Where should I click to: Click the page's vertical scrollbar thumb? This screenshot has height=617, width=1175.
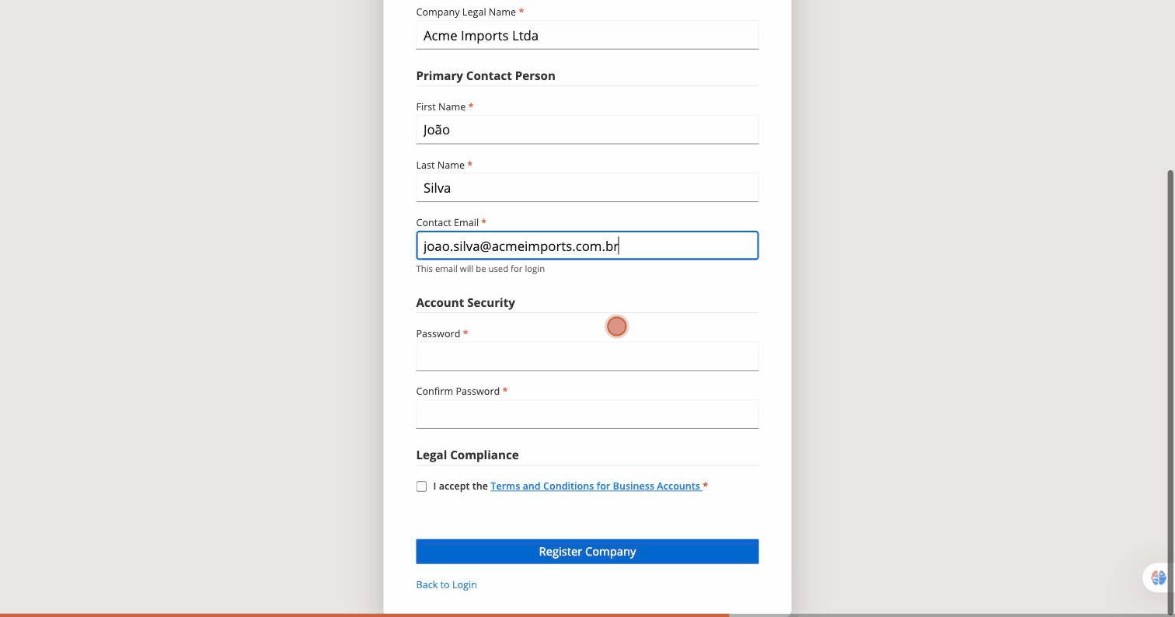1170,391
